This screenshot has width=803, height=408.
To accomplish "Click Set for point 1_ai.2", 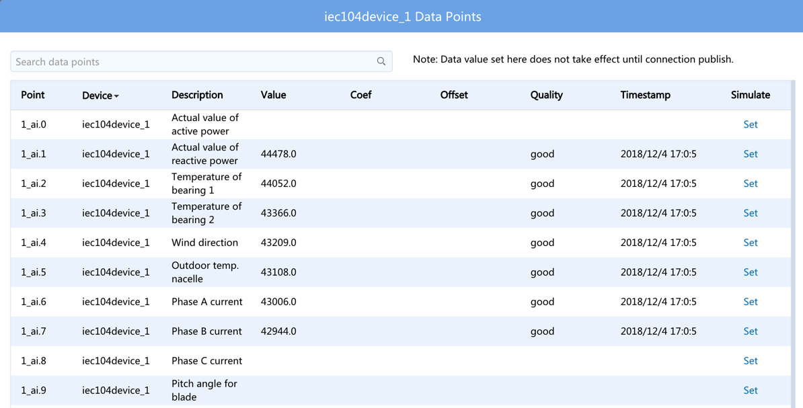I will click(x=751, y=183).
